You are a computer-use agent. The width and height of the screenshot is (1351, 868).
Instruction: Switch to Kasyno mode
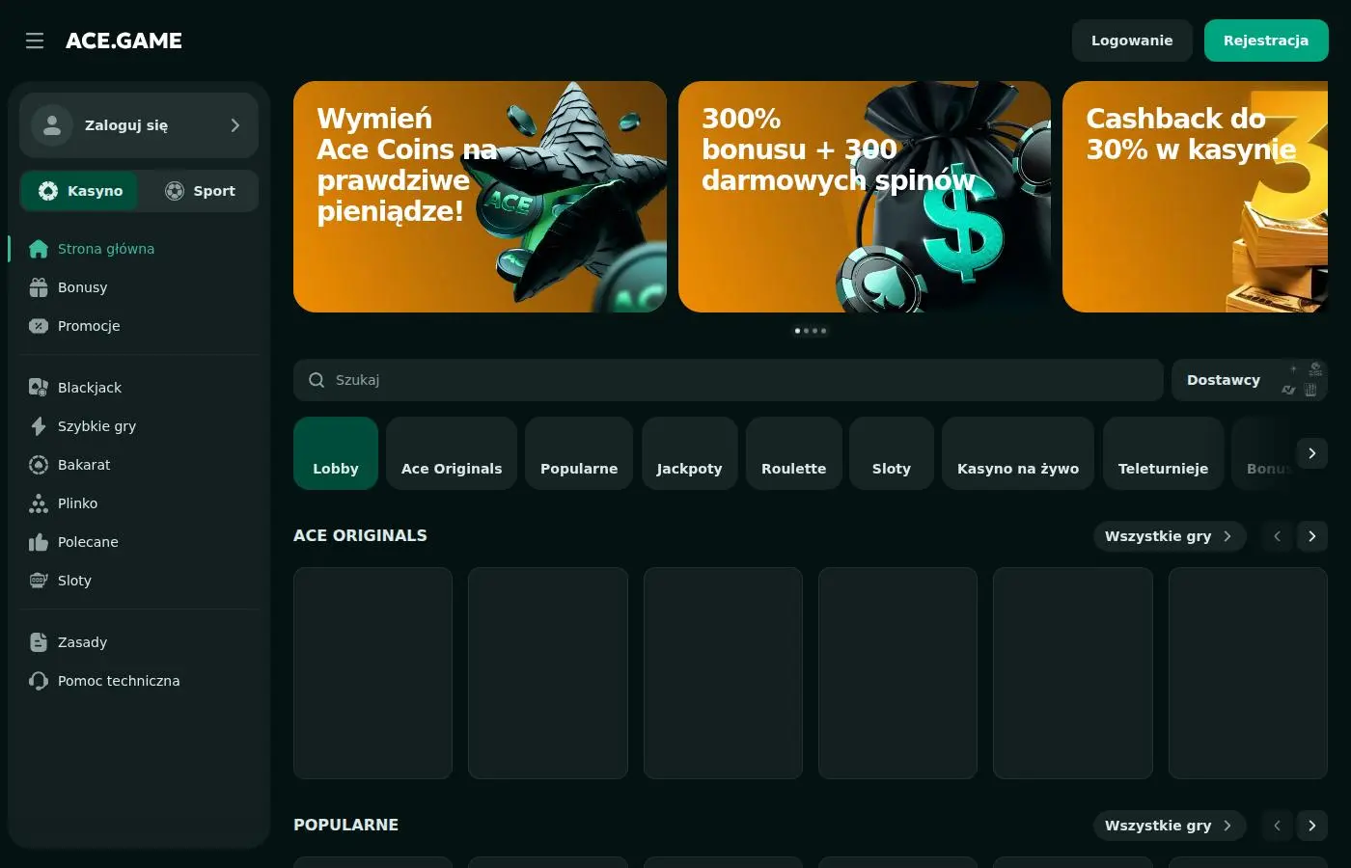pyautogui.click(x=80, y=191)
